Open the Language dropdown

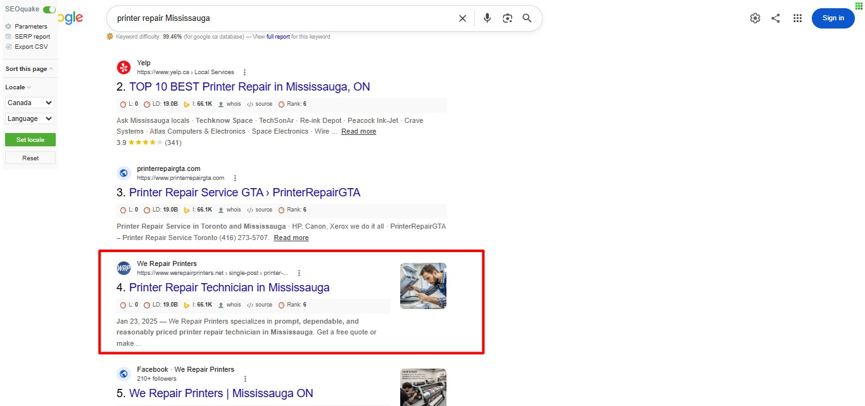30,118
